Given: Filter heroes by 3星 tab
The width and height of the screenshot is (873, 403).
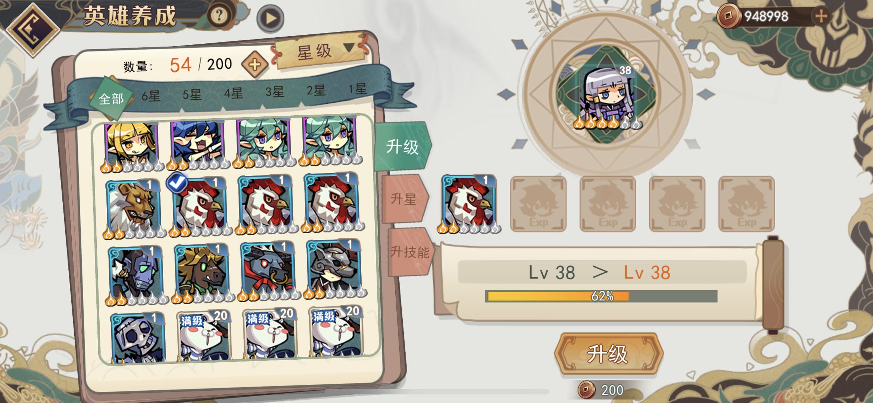Looking at the screenshot, I should pos(275,92).
